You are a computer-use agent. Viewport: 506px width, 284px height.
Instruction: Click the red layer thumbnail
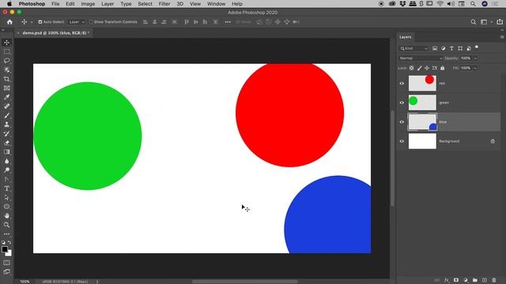pos(422,84)
